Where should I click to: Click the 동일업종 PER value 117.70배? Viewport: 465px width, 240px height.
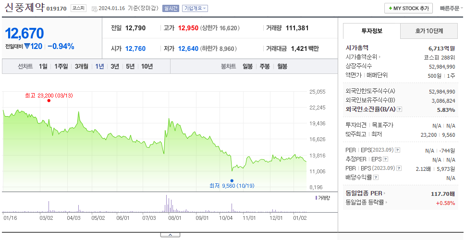point(443,194)
